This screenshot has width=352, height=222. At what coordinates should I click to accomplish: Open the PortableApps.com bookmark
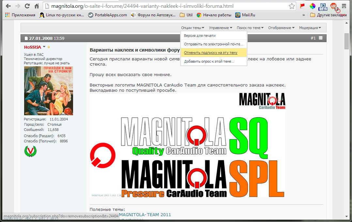click(x=108, y=15)
